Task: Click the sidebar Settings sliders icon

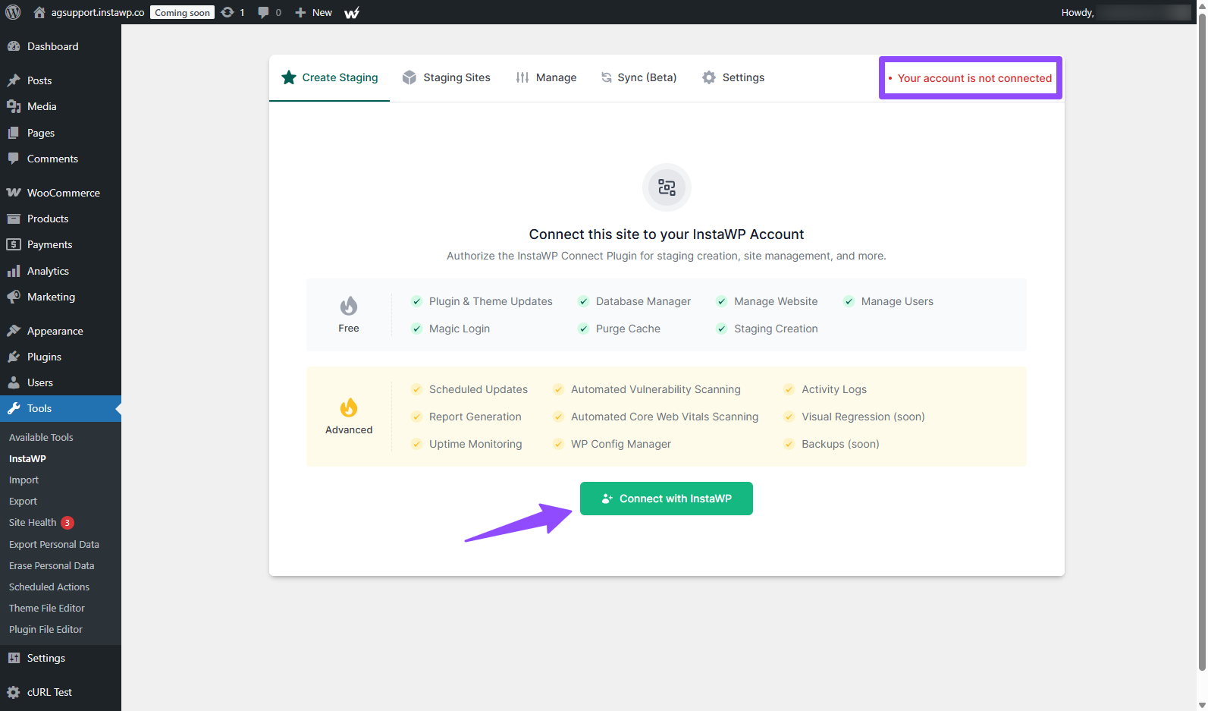Action: 14,658
